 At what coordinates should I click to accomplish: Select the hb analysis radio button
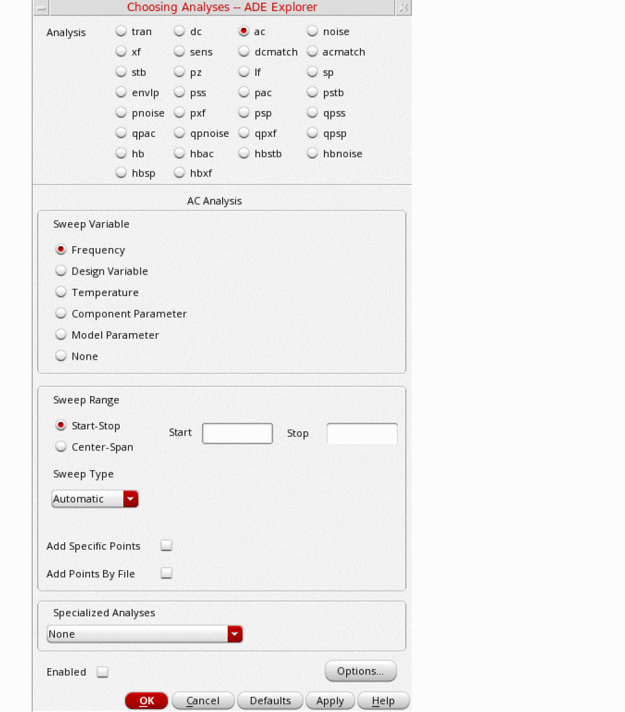click(x=121, y=154)
